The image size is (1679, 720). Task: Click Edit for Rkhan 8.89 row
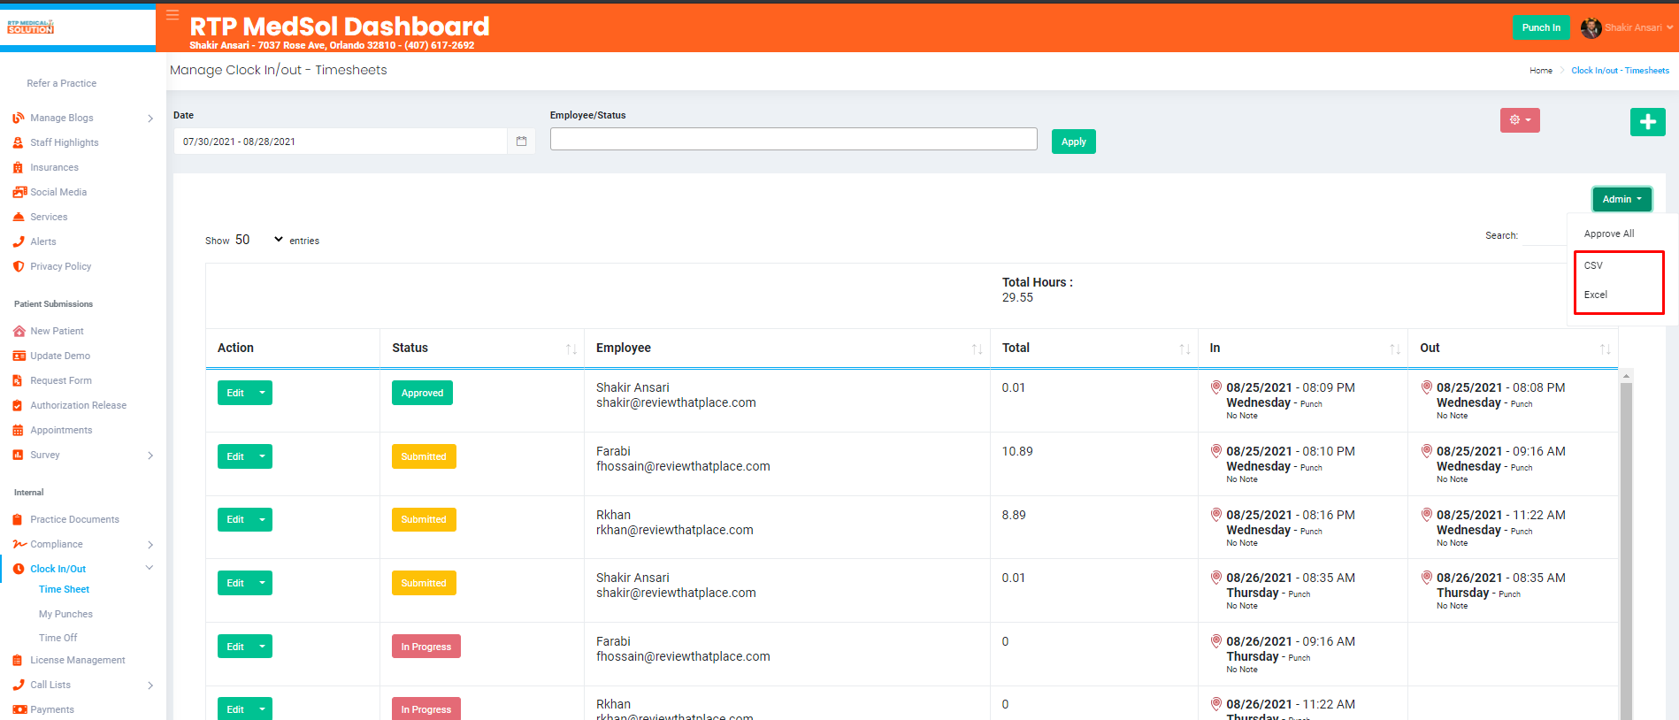click(x=235, y=520)
